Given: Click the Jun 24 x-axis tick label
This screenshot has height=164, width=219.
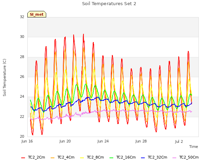Looking at the screenshot, I should 103,141.
